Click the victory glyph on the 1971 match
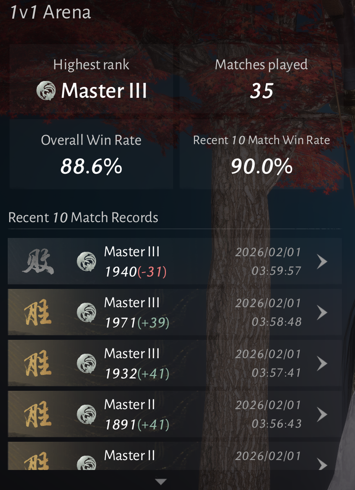 click(x=38, y=312)
